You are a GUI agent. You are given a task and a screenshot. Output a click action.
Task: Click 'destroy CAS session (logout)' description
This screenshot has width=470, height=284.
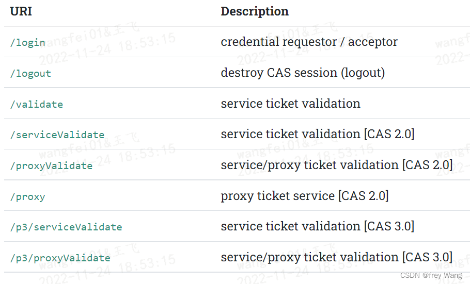(x=303, y=73)
